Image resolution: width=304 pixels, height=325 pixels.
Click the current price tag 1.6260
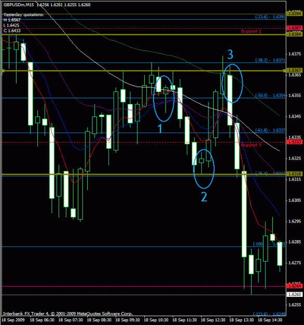(295, 294)
